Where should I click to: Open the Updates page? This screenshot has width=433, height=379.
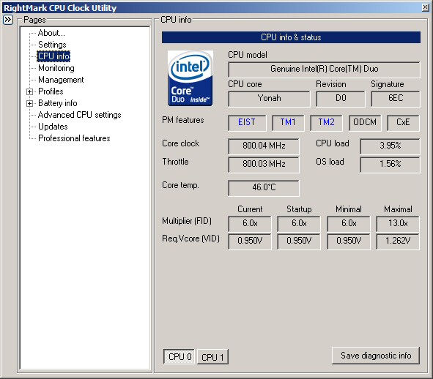[x=53, y=127]
